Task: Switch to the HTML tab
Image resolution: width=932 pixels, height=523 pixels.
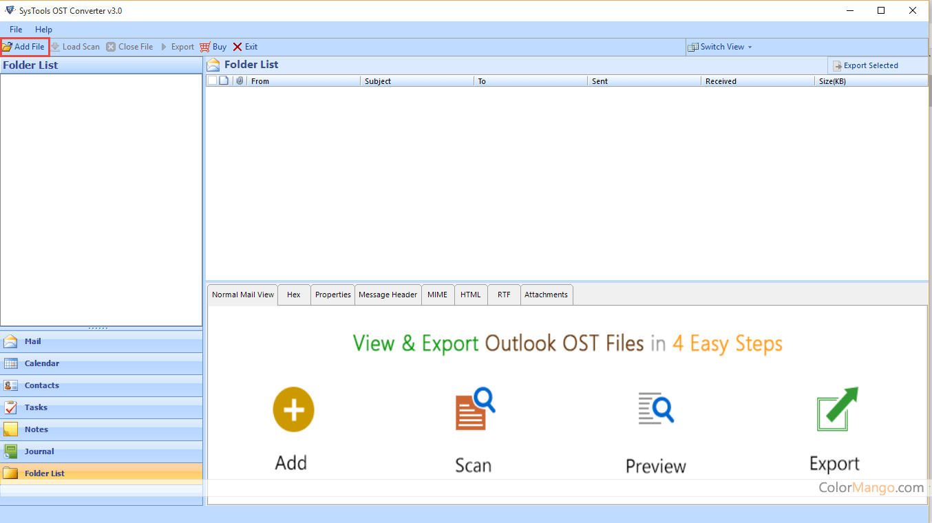Action: pos(471,295)
